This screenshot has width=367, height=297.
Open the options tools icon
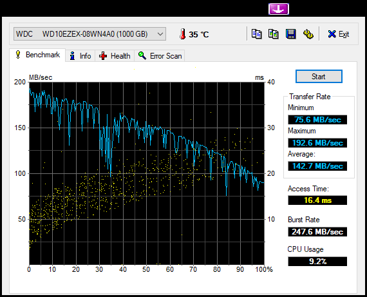(308, 34)
